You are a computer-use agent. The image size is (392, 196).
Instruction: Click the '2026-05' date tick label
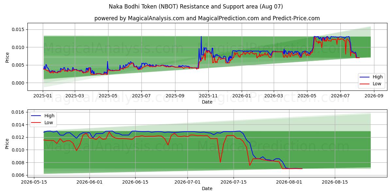pyautogui.click(x=307, y=96)
